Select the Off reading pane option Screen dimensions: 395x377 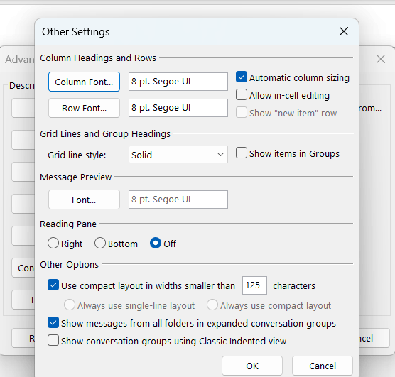click(x=156, y=244)
